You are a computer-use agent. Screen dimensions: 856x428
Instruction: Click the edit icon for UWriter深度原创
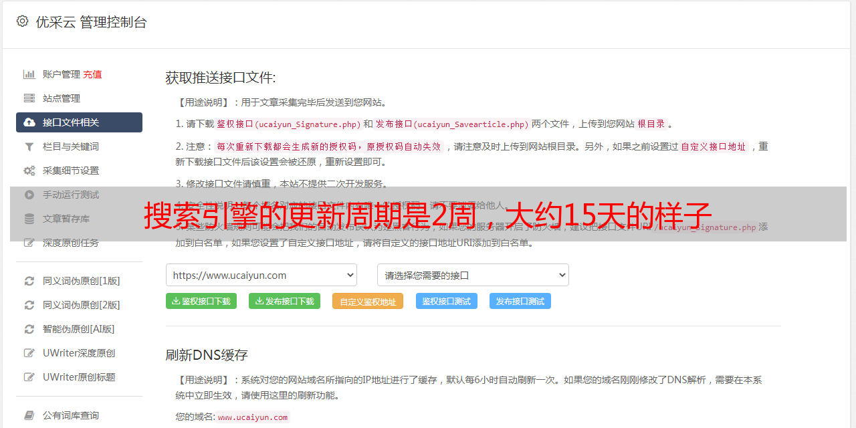pyautogui.click(x=29, y=353)
